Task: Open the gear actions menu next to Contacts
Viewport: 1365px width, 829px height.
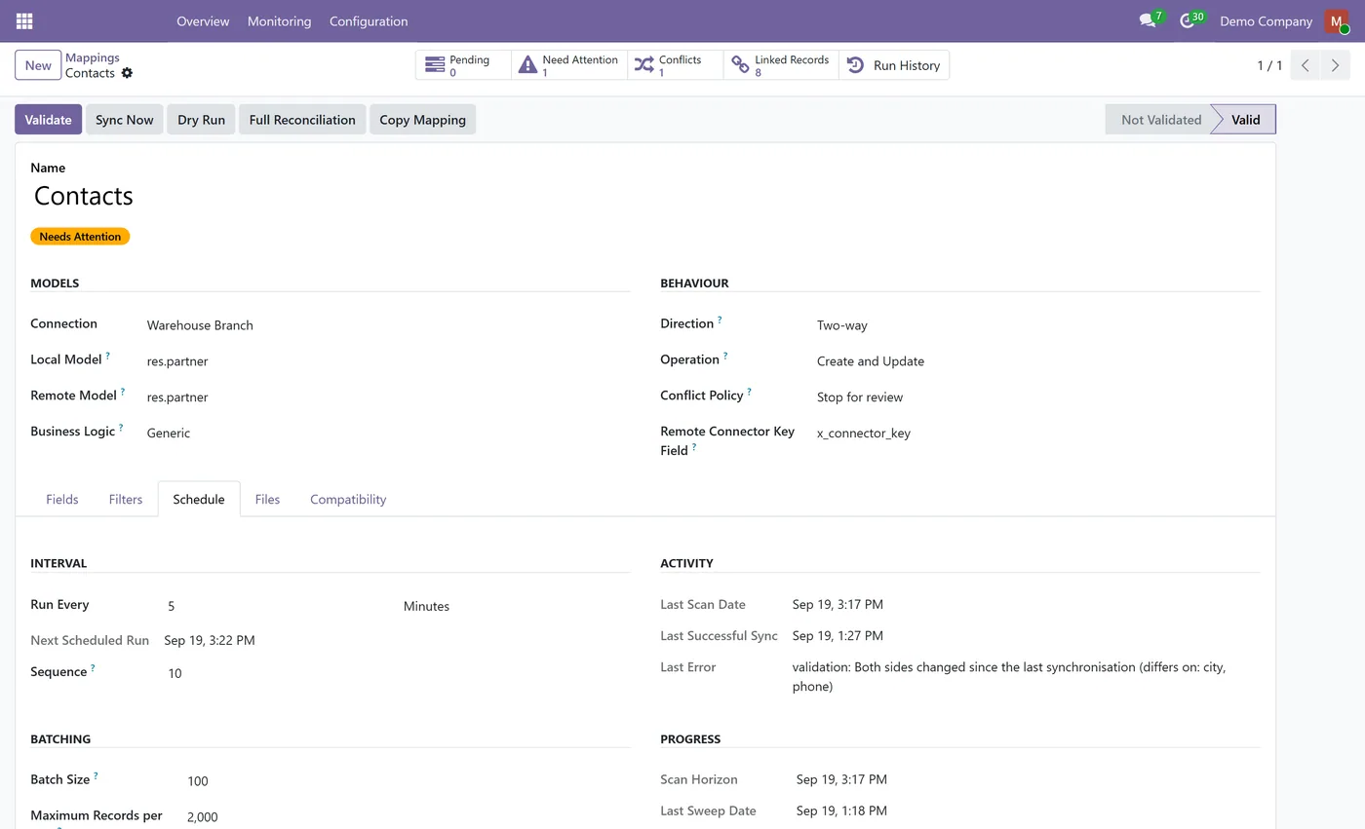Action: pos(127,73)
